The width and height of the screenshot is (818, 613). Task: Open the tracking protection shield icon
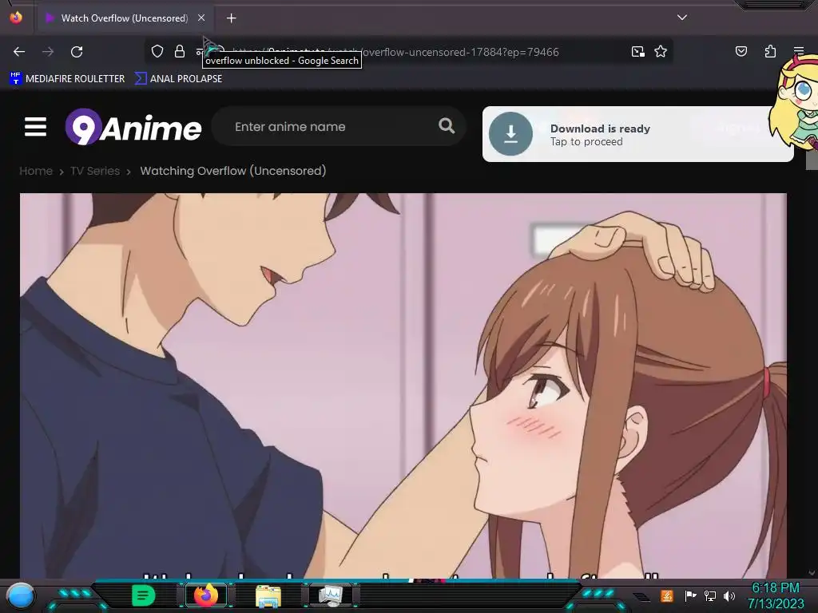157,51
